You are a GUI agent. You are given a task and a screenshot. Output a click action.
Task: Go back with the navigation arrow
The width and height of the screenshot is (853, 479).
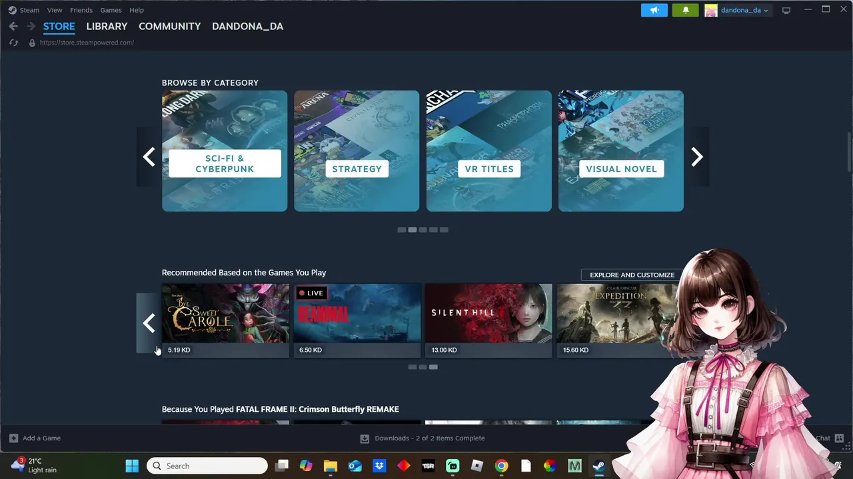pos(13,27)
